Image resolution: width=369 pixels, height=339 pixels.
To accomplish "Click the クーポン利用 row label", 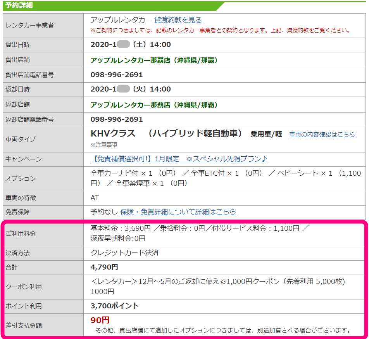I will 24,287.
